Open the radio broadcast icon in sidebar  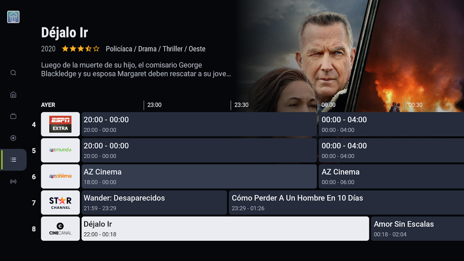coord(13,181)
